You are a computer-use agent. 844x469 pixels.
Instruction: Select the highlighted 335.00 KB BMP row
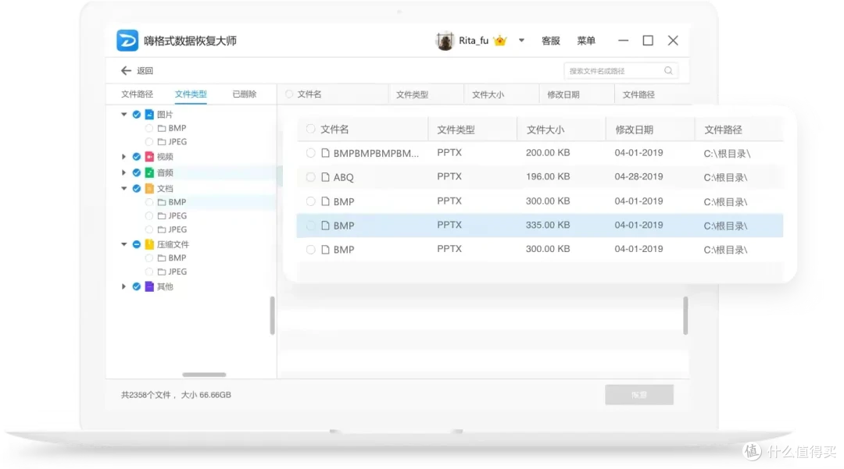(x=539, y=226)
